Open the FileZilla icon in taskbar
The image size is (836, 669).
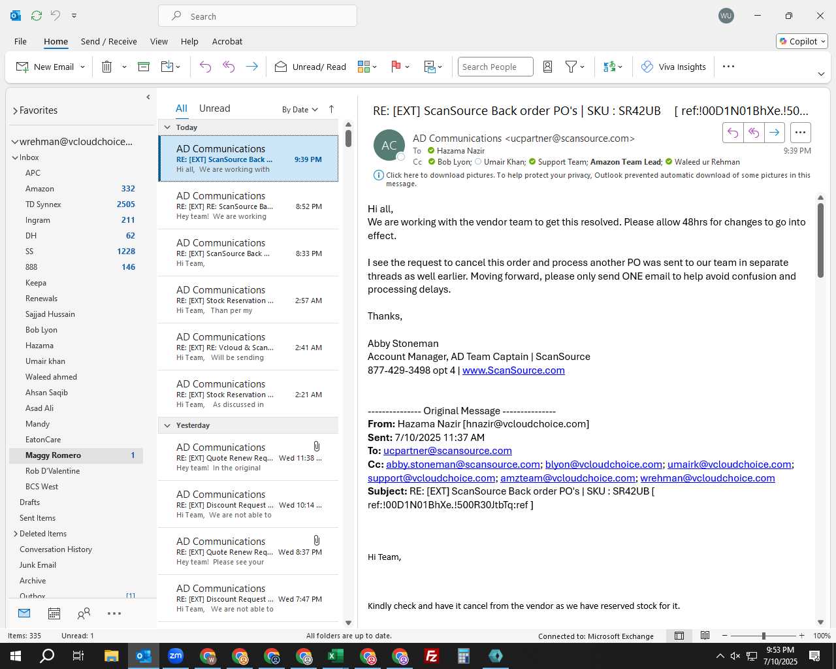pyautogui.click(x=432, y=656)
